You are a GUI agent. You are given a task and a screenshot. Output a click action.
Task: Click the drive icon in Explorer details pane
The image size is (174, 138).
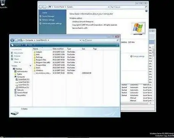[x=15, y=113]
